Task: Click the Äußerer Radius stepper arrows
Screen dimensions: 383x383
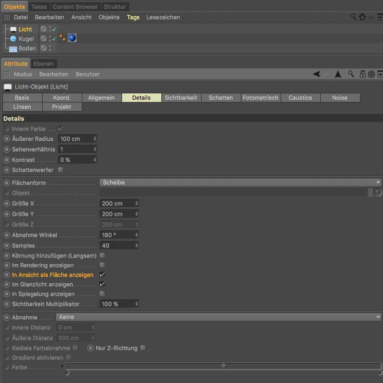Action: coord(95,139)
